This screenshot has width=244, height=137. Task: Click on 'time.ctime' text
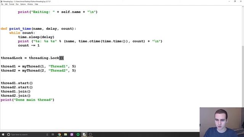89,41
